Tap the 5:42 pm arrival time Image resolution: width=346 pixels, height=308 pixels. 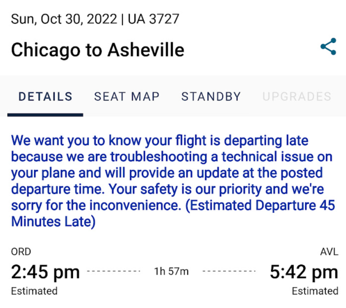tap(304, 272)
